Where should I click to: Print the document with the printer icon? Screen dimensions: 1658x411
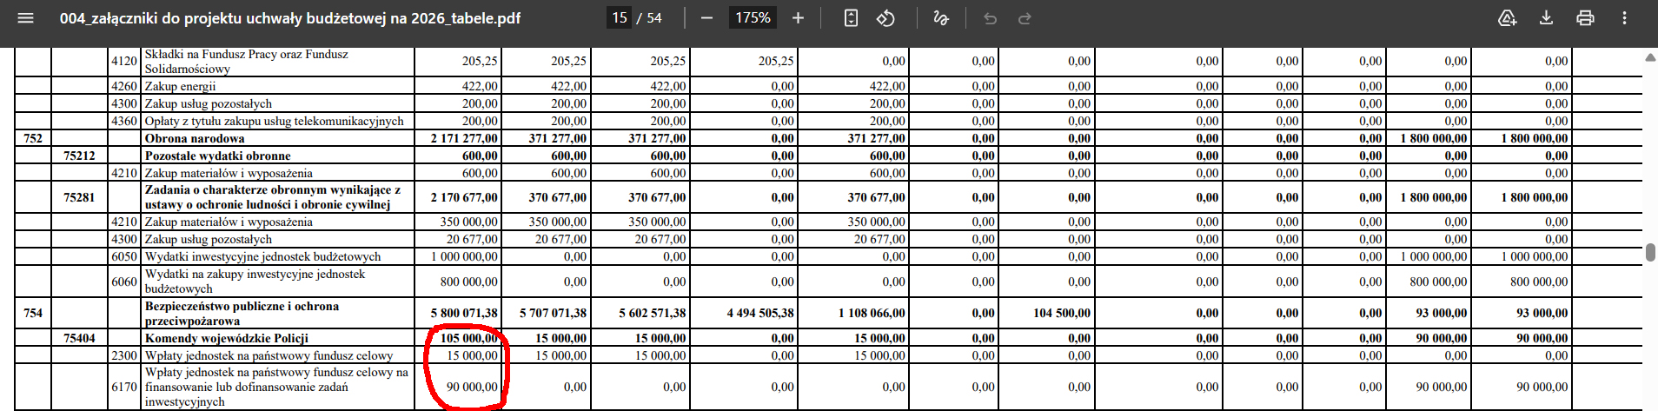pyautogui.click(x=1585, y=18)
